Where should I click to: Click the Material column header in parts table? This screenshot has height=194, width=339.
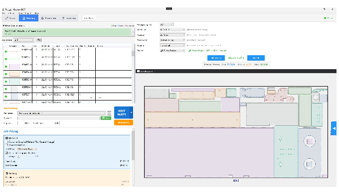click(45, 46)
